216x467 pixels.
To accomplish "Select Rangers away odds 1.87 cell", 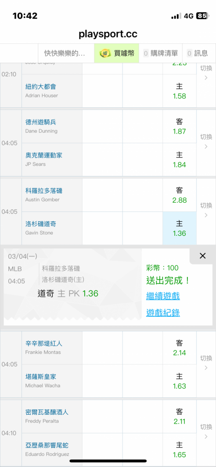I will (x=180, y=127).
